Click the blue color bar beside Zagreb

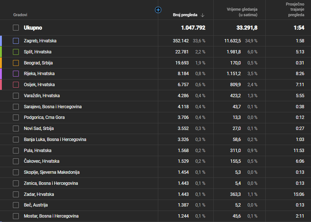coord(1,41)
